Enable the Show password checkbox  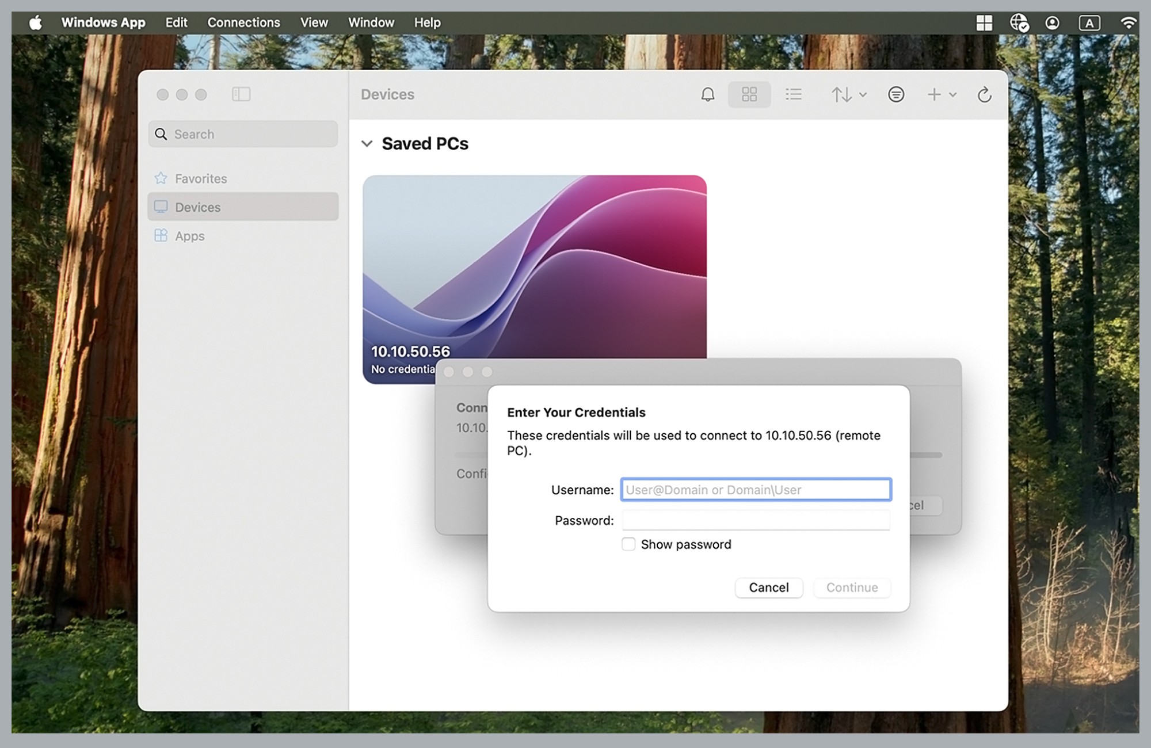click(x=628, y=544)
